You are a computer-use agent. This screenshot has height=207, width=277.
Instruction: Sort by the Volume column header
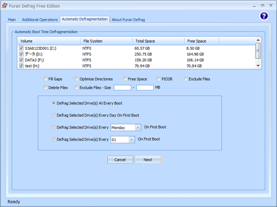coord(49,41)
